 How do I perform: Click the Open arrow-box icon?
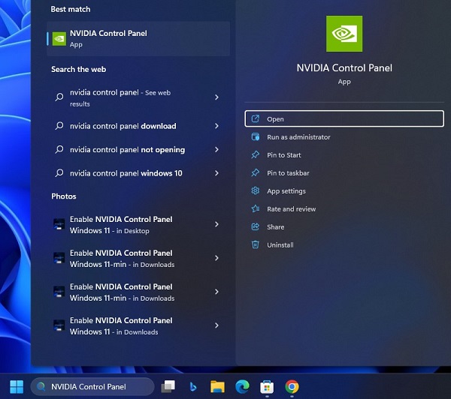256,118
